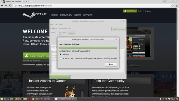Image resolution: width=179 pixels, height=101 pixels.
Task: Open the Edit menu in Package Installer
Action: [x=56, y=24]
